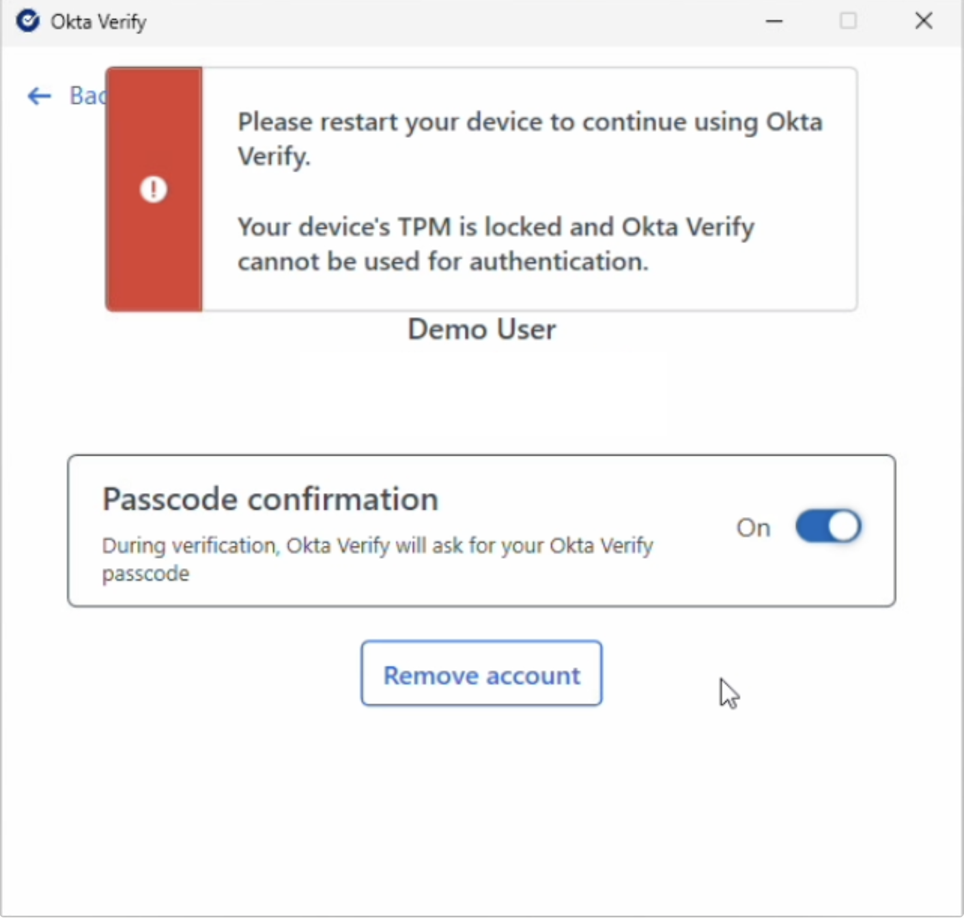Click the "Okta Verify" window title text

coord(98,22)
